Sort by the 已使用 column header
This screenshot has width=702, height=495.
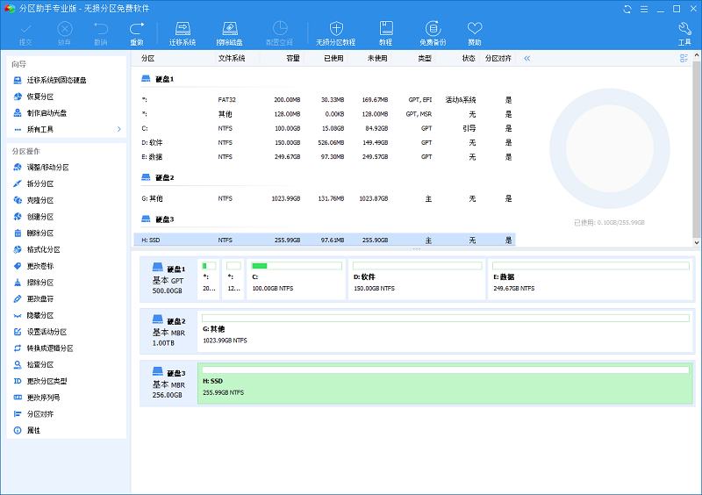click(333, 58)
